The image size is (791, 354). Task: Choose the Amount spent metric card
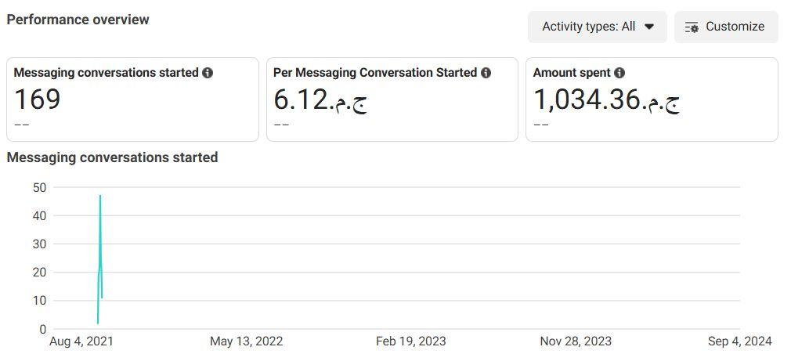(652, 99)
